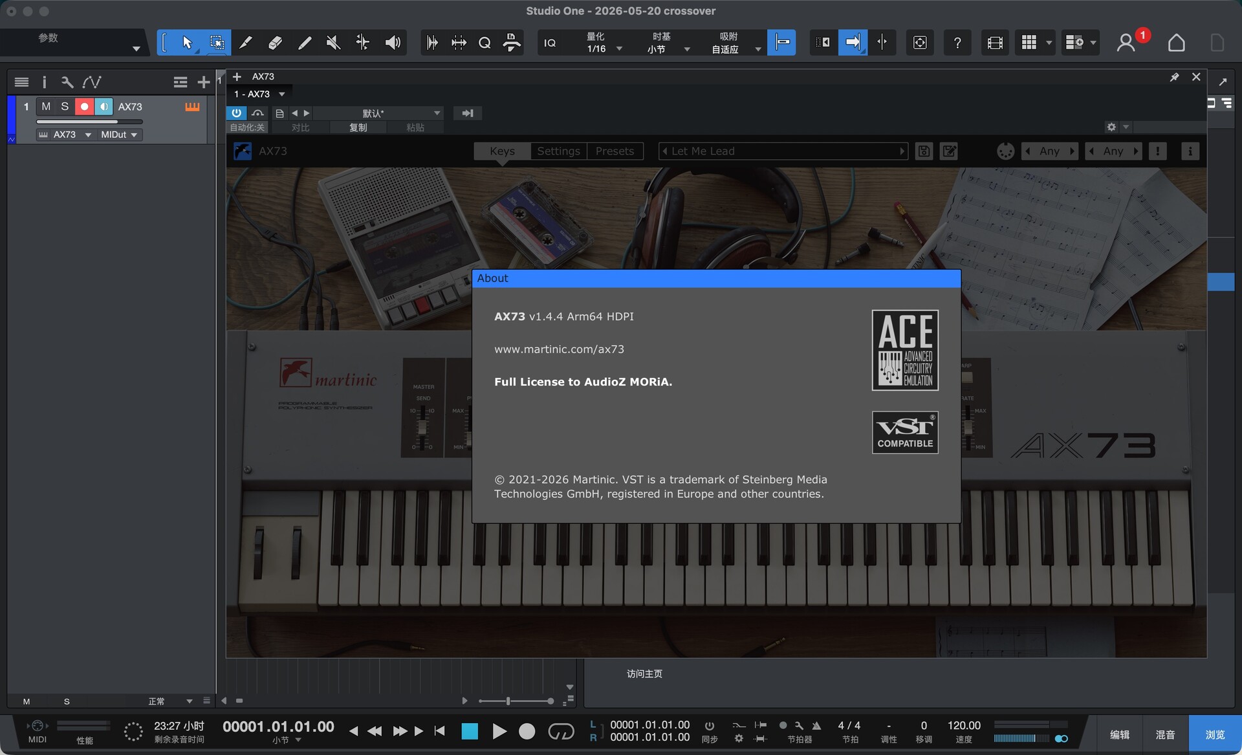The image size is (1242, 755).
Task: Click the 对比 compare button
Action: pos(300,127)
